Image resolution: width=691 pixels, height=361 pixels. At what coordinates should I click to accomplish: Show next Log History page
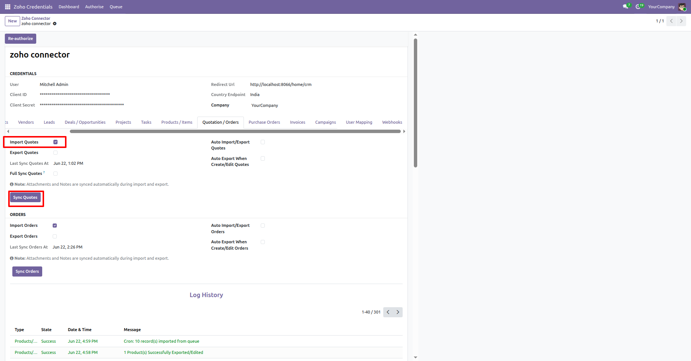398,312
